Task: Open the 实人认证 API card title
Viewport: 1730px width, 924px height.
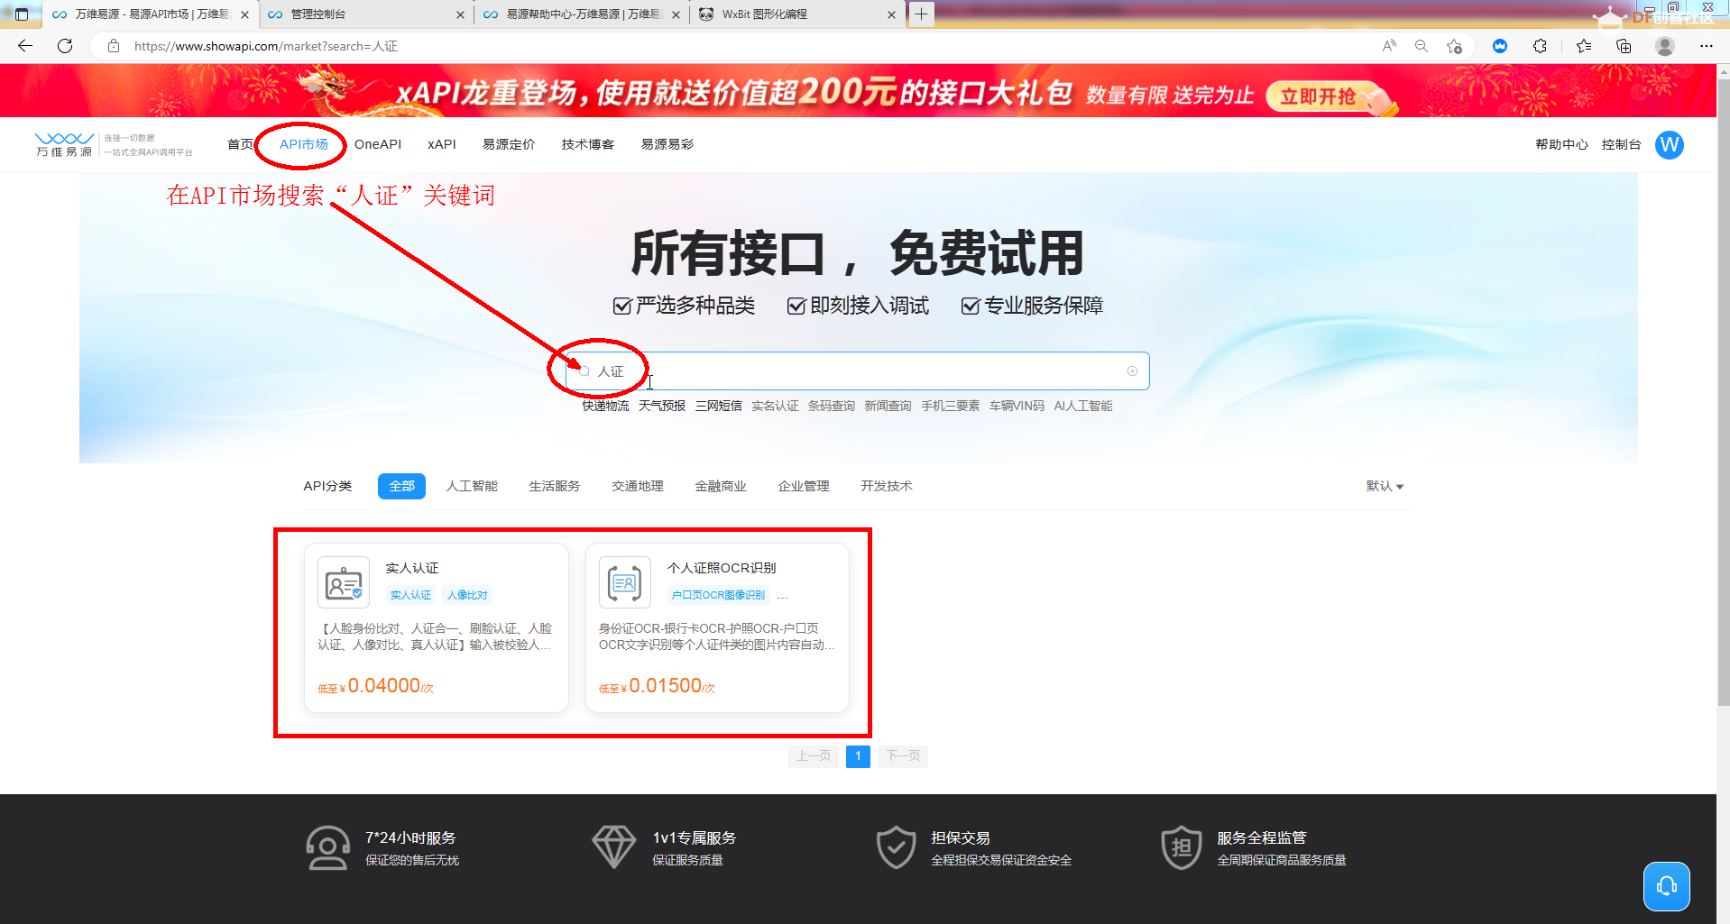Action: click(412, 568)
